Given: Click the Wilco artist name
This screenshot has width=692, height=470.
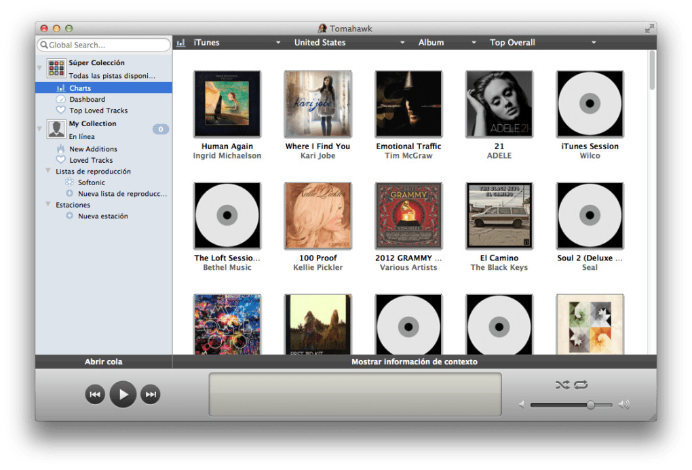Looking at the screenshot, I should 590,156.
